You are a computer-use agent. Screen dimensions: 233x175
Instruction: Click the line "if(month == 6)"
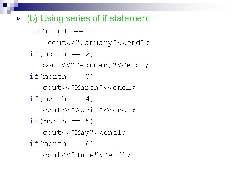[x=61, y=144]
